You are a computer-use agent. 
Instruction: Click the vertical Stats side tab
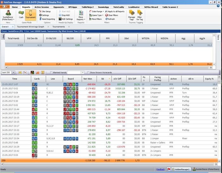tap(3, 37)
